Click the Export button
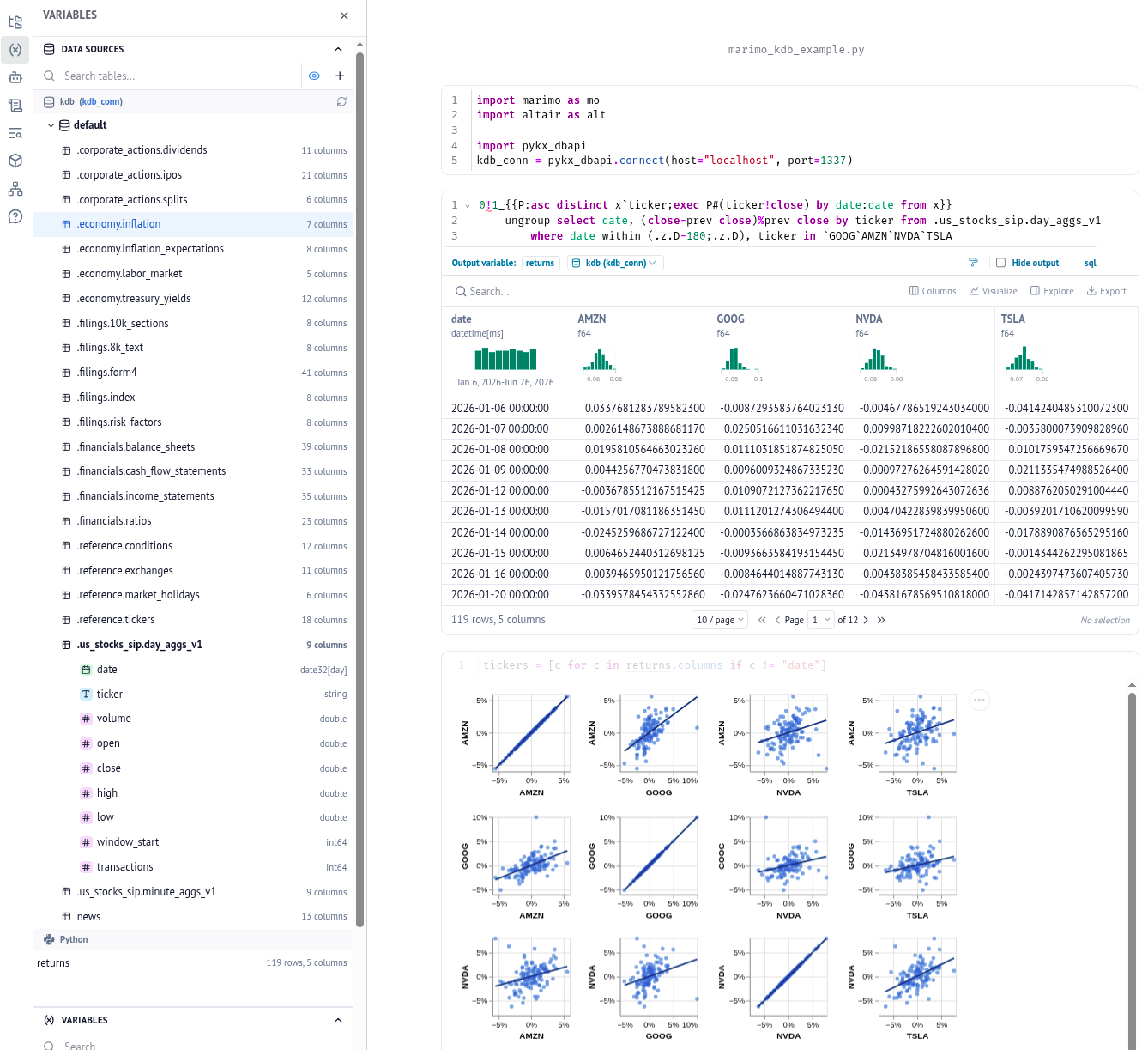The width and height of the screenshot is (1148, 1050). 1106,291
